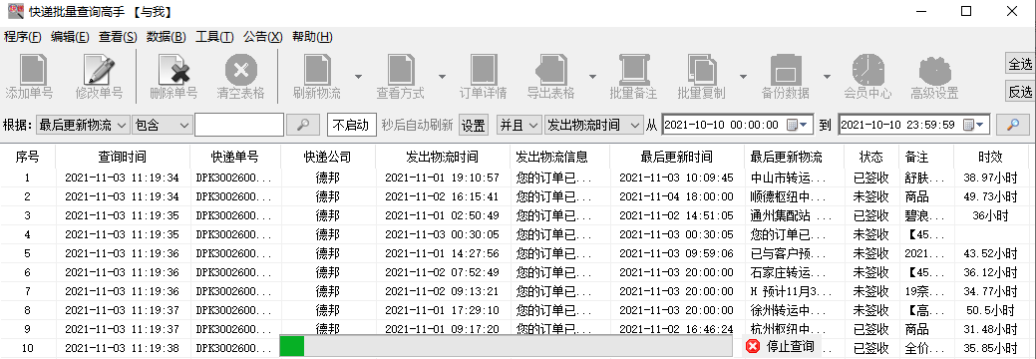Open the 最后更新物流 filter field dropdown

[x=83, y=125]
